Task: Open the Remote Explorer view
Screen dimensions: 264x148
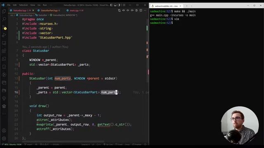Action: click(x=4, y=43)
